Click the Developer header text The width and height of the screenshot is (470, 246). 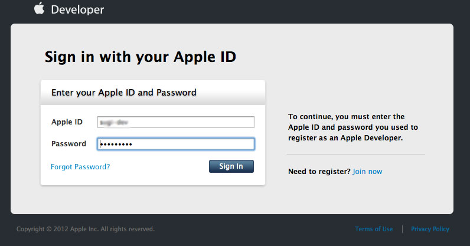tap(77, 9)
